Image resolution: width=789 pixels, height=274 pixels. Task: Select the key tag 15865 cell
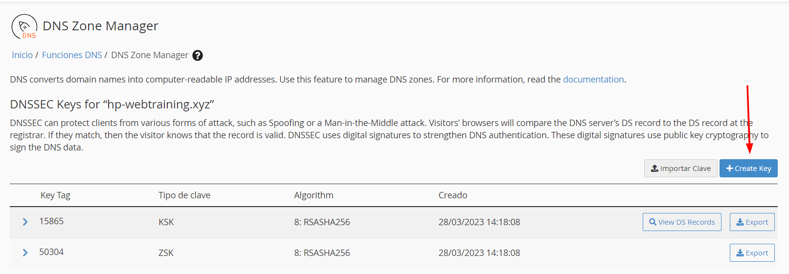click(x=51, y=221)
